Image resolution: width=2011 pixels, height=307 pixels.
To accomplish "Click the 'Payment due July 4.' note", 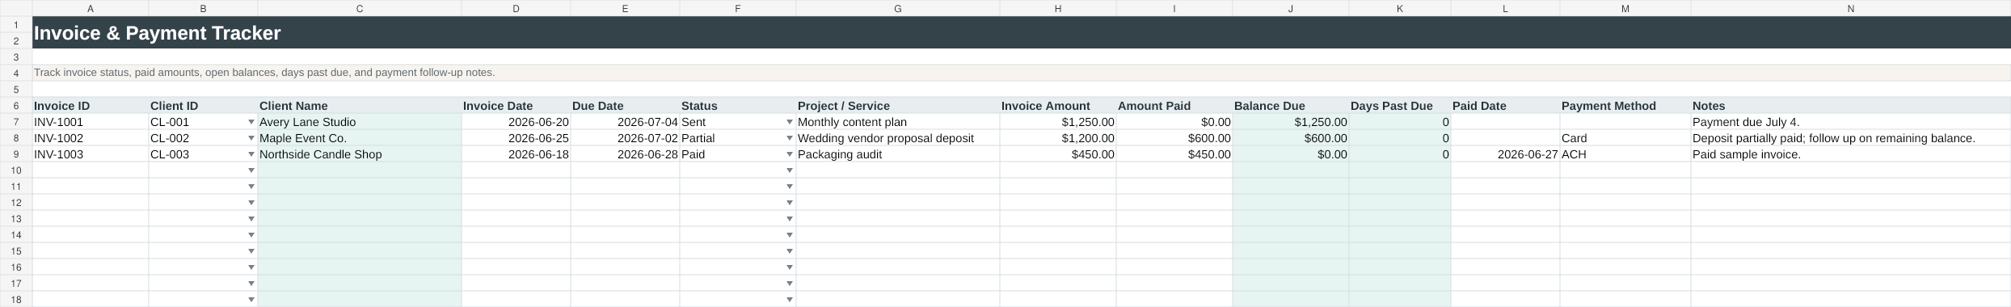I will click(x=1850, y=122).
